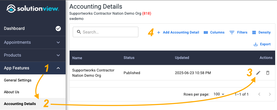Go to next page arrow

coord(270,94)
